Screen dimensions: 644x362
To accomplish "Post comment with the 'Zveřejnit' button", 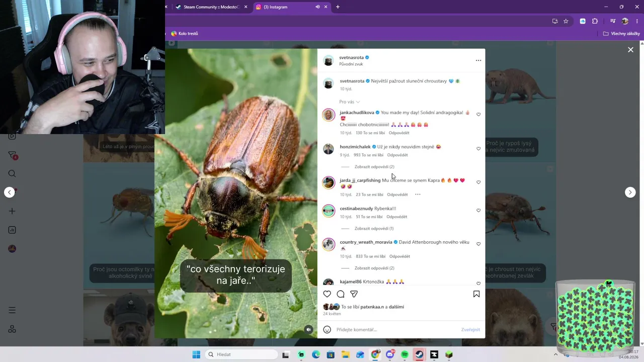I will coord(470,330).
